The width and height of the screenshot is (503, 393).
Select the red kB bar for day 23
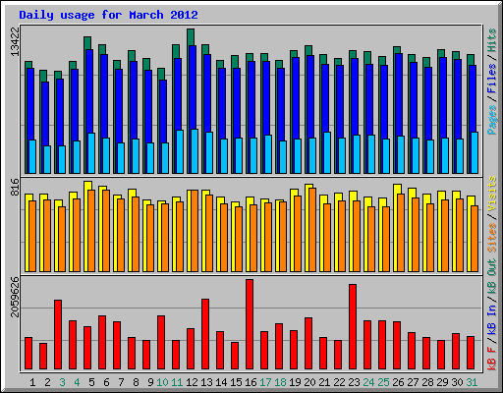pyautogui.click(x=353, y=327)
